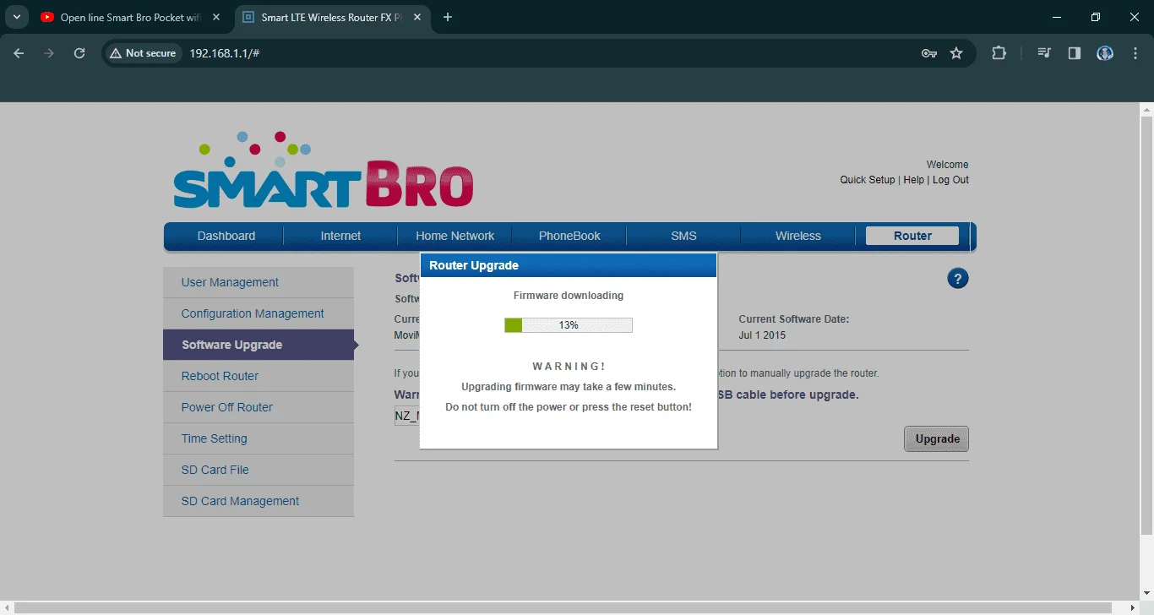Select Software Upgrade in the sidebar
Image resolution: width=1154 pixels, height=615 pixels.
pyautogui.click(x=259, y=345)
